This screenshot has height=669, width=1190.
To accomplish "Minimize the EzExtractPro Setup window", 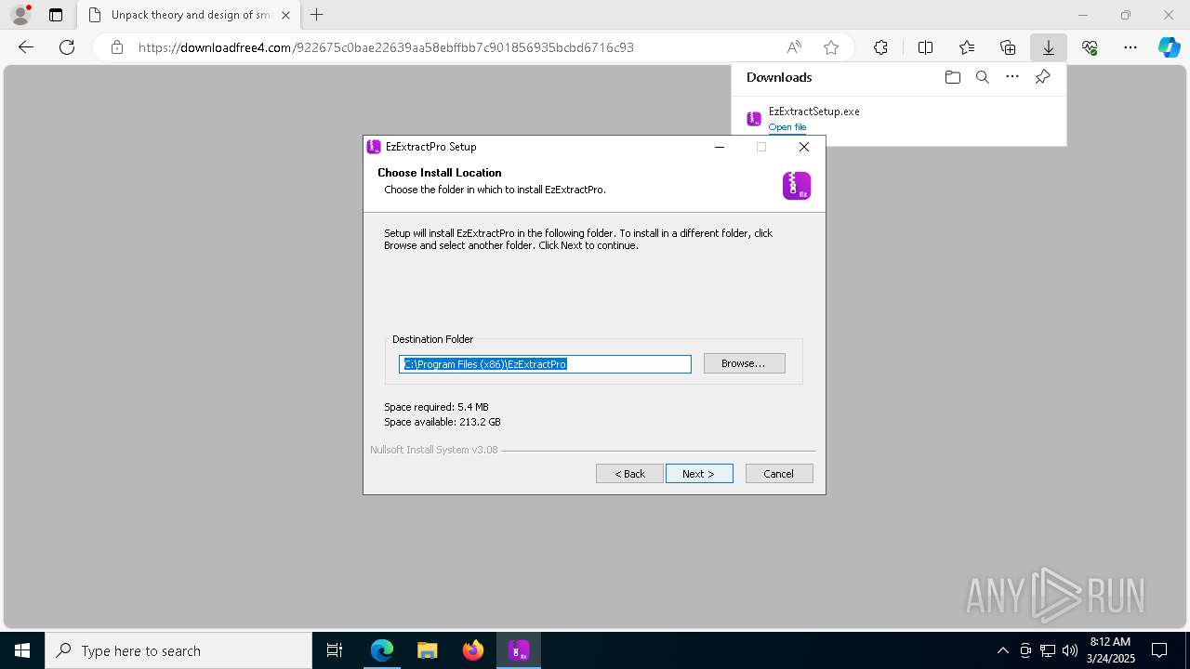I will click(x=720, y=147).
